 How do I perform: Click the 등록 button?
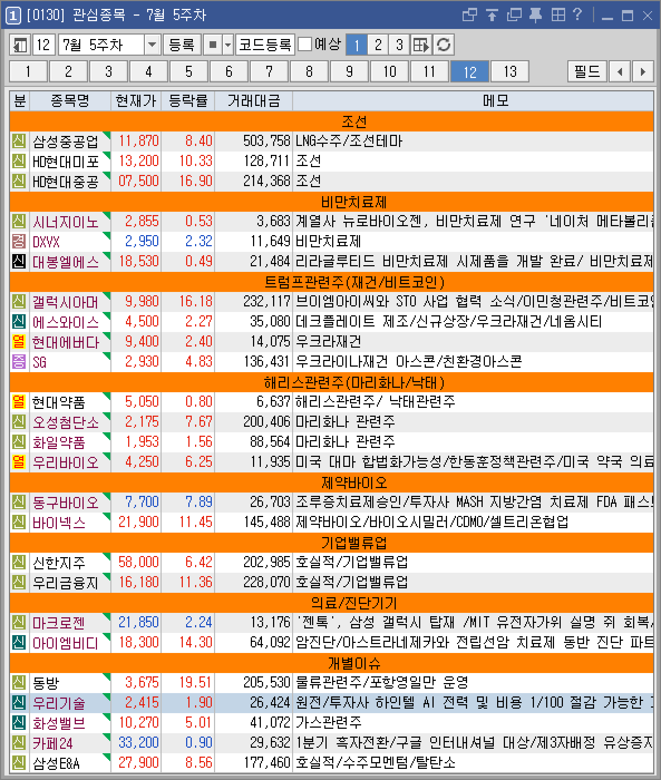[x=182, y=45]
